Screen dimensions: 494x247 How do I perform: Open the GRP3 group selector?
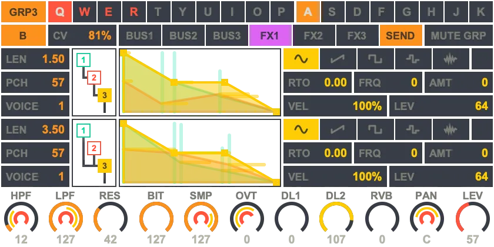[x=24, y=12]
